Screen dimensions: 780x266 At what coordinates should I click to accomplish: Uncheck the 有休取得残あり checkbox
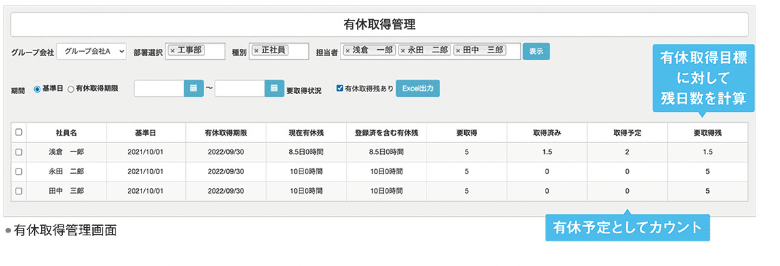(340, 89)
